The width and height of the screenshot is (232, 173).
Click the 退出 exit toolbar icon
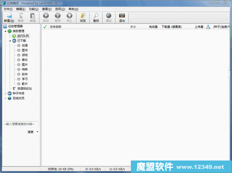(122, 18)
